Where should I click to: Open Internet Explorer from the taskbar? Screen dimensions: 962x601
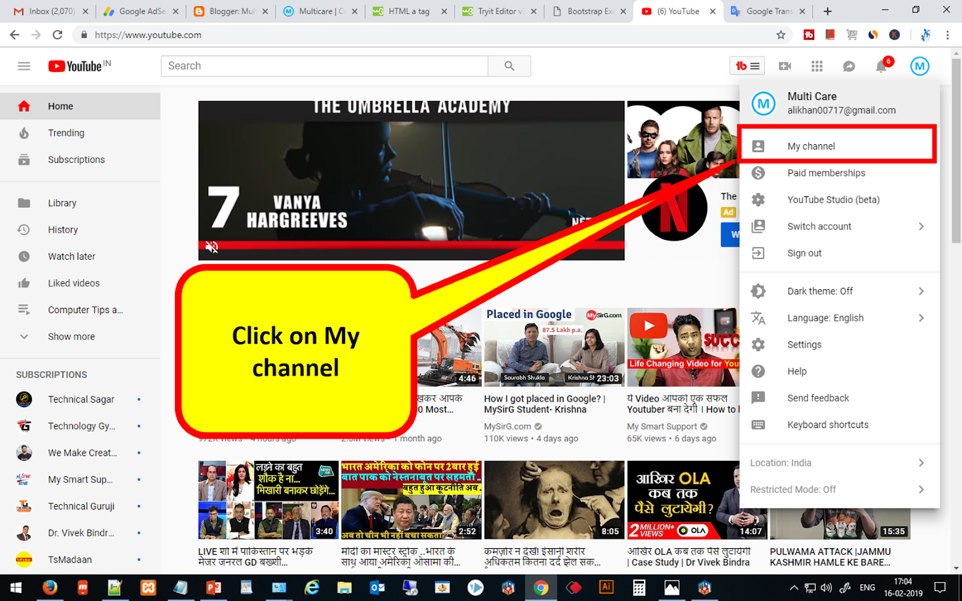coord(311,587)
